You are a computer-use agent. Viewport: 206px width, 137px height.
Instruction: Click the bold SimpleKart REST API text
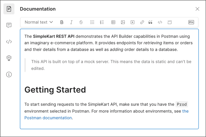(x=54, y=36)
